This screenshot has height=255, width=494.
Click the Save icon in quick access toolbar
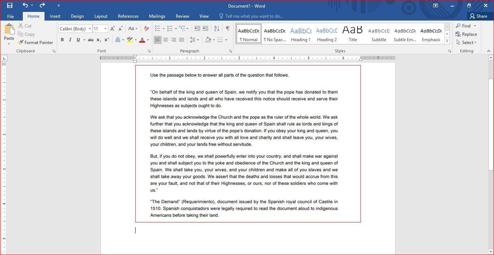click(x=10, y=5)
